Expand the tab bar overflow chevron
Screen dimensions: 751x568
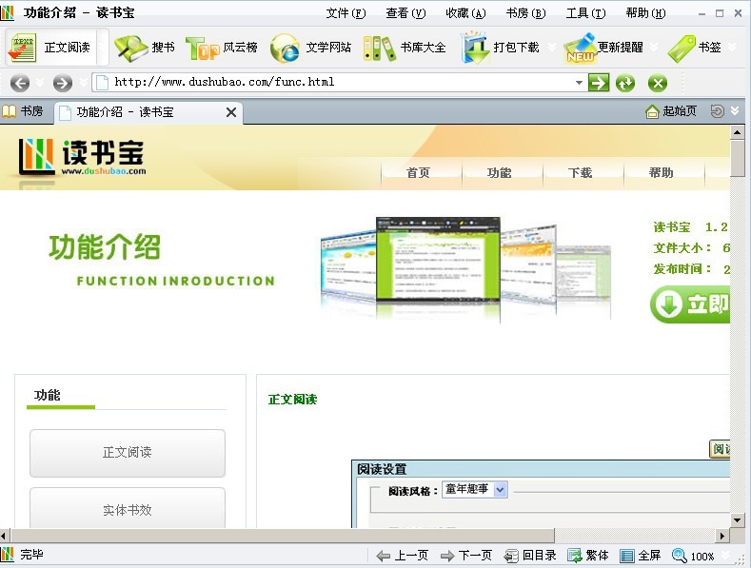(735, 111)
